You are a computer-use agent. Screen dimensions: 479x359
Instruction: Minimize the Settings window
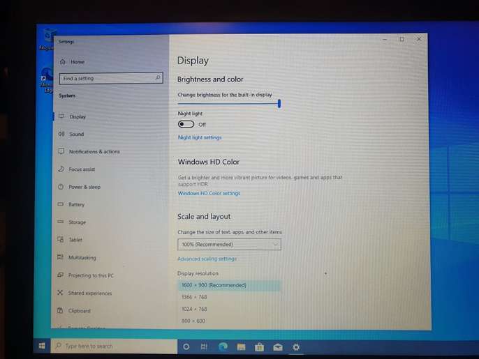coord(385,39)
